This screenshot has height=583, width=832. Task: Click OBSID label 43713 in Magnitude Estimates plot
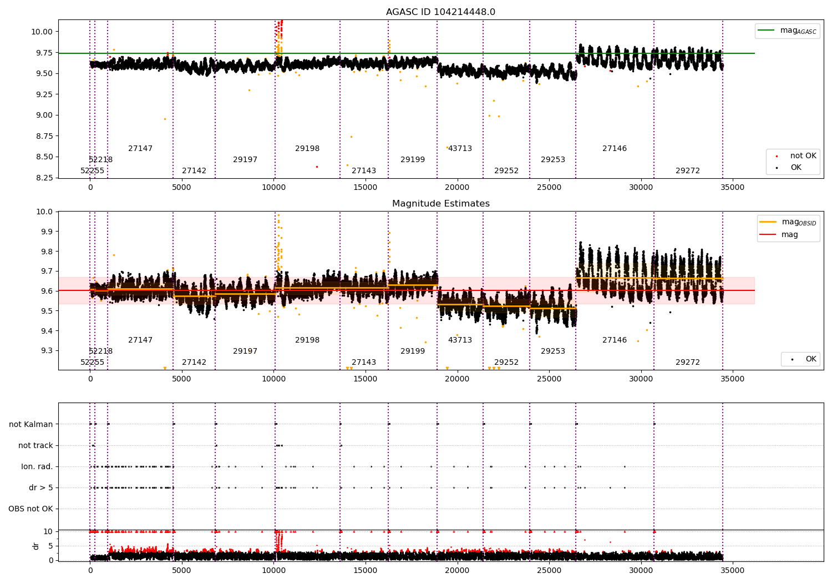460,340
